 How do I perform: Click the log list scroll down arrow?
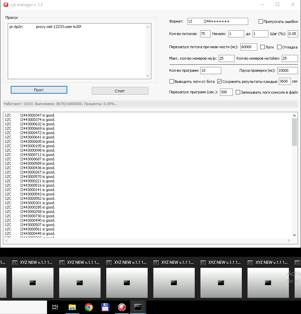pos(295,235)
